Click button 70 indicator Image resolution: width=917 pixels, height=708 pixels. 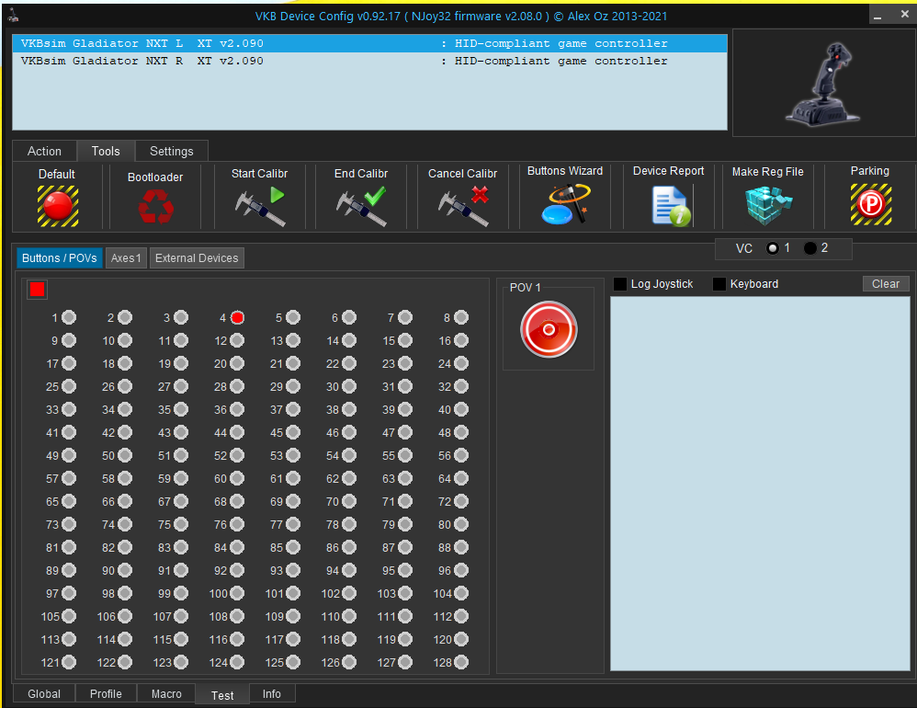pos(349,501)
